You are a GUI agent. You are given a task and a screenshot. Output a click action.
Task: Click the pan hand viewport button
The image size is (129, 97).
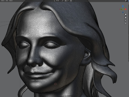(126, 18)
